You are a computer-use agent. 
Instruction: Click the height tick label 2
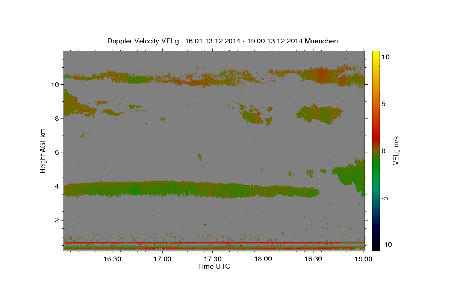click(57, 220)
